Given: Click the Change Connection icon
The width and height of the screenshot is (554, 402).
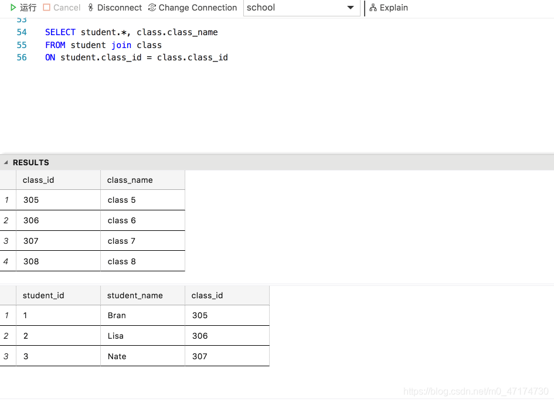Looking at the screenshot, I should coord(152,8).
